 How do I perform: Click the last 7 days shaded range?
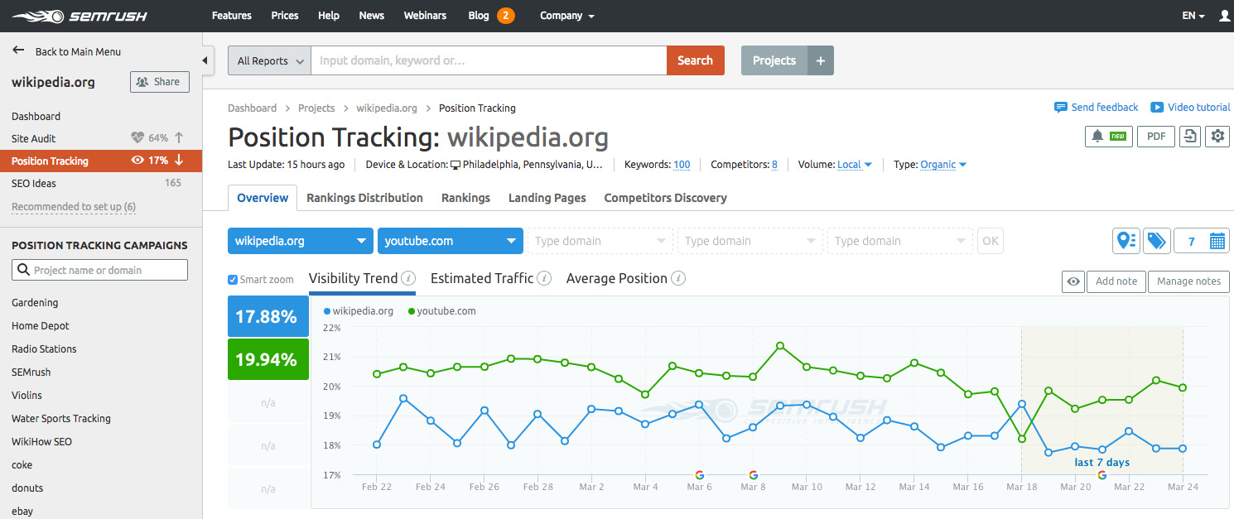(1102, 401)
